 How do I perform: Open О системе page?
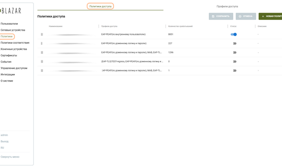click(7, 81)
